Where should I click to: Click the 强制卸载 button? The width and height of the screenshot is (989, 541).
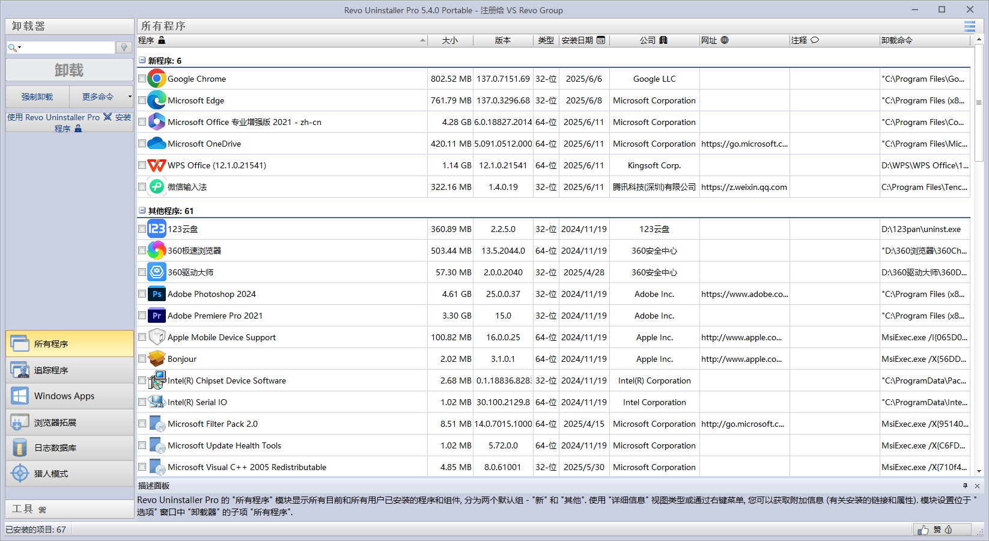point(37,97)
